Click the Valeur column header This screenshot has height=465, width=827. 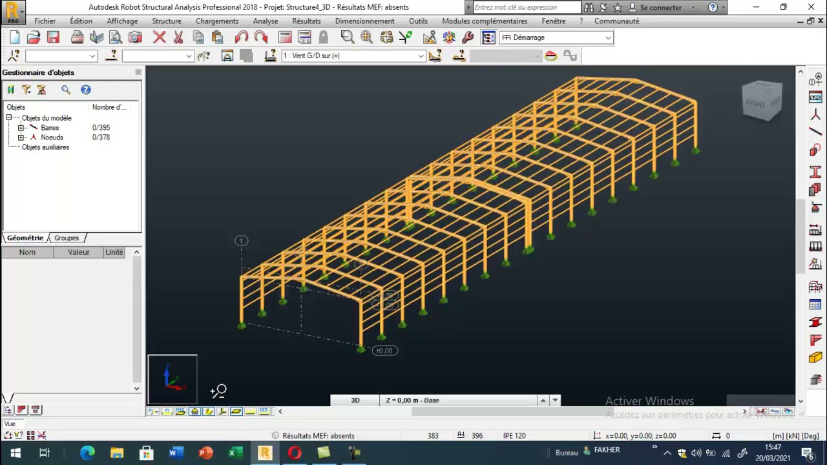[x=79, y=253]
